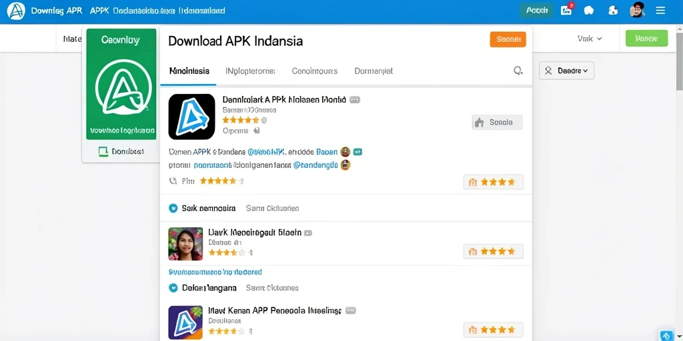Click the people icon in top bar
The width and height of the screenshot is (683, 341).
click(x=613, y=11)
